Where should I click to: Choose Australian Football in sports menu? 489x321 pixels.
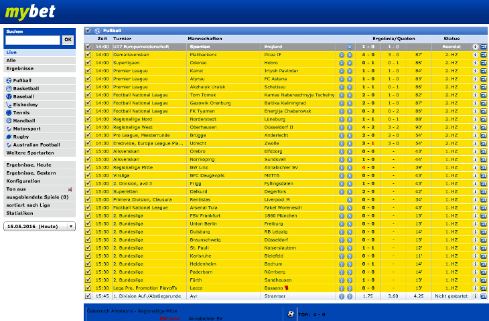tap(40, 144)
